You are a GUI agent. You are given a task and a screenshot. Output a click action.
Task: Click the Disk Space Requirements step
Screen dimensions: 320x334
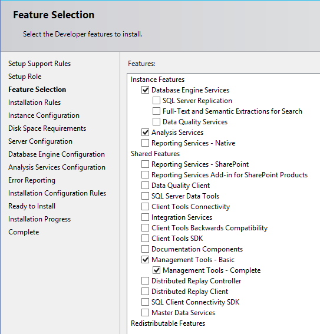[47, 128]
